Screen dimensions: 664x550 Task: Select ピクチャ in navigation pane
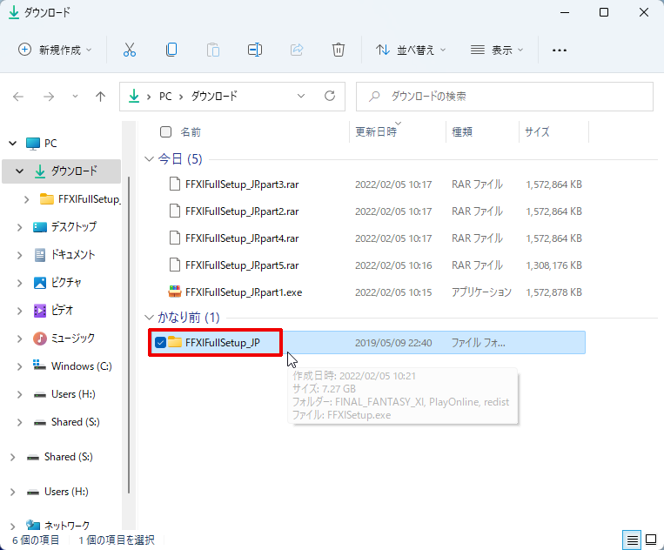point(66,283)
